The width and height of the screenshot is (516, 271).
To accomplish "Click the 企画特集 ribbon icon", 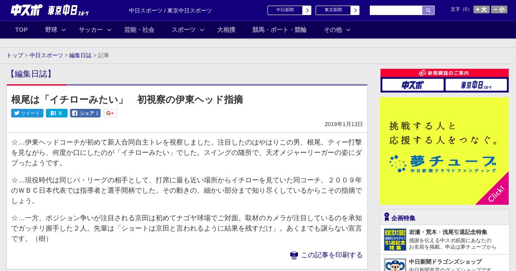I will click(387, 217).
